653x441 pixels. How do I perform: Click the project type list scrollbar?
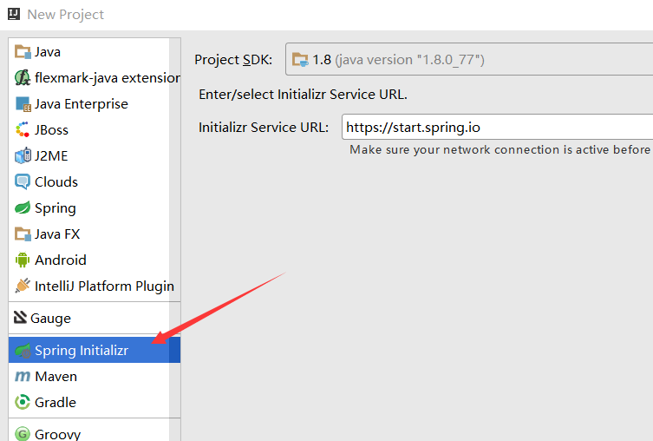pyautogui.click(x=175, y=240)
